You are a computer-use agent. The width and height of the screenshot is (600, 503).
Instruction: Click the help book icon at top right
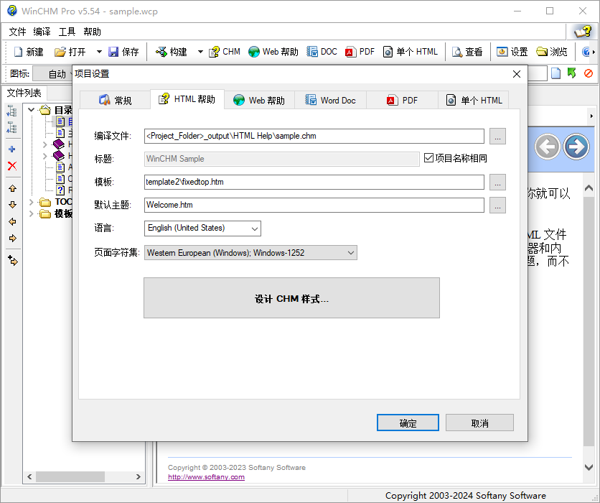point(582,32)
